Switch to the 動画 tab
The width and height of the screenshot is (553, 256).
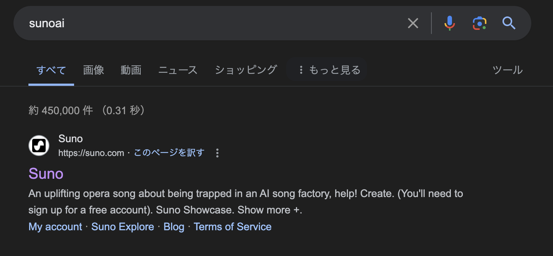pyautogui.click(x=131, y=70)
